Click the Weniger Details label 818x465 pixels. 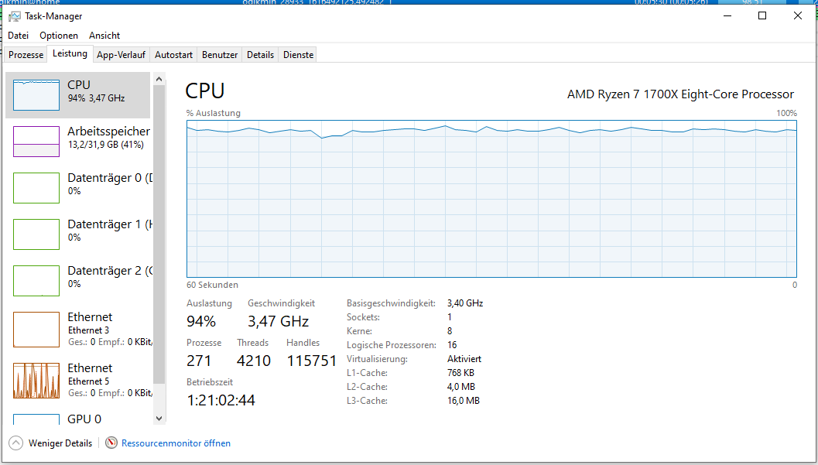(x=60, y=443)
